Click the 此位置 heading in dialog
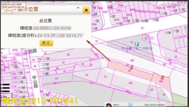Image resolution: width=189 pixels, height=107 pixels. (x=46, y=21)
